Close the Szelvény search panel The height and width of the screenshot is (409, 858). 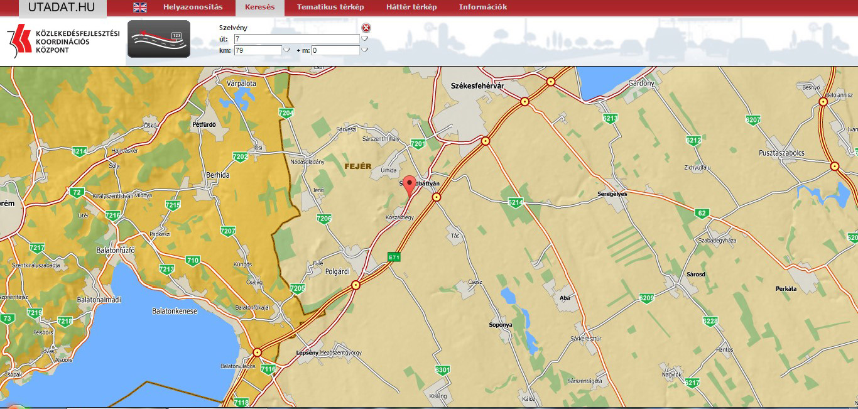coord(366,28)
